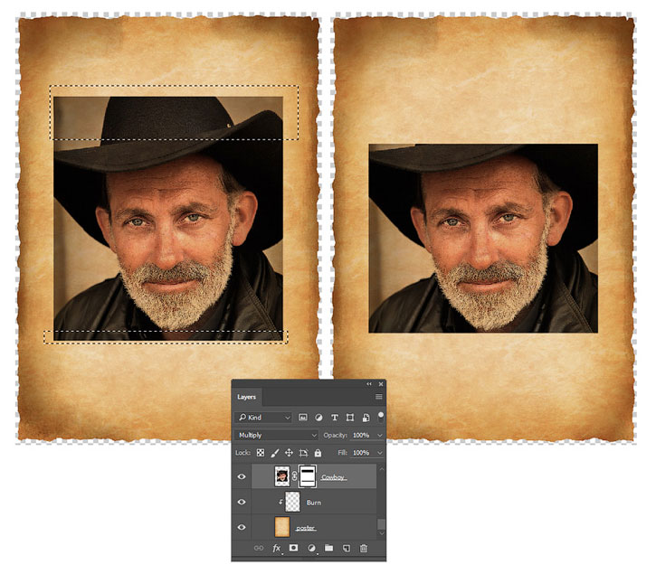The height and width of the screenshot is (574, 656).
Task: Click the clipping arrow beside Burn layer
Action: click(280, 502)
